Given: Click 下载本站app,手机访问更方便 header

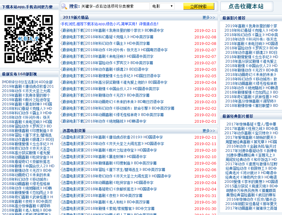Looking at the screenshot, I should pyautogui.click(x=27, y=7).
